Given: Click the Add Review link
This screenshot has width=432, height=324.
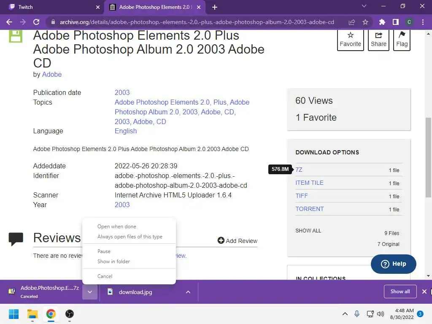Looking at the screenshot, I should (x=238, y=241).
